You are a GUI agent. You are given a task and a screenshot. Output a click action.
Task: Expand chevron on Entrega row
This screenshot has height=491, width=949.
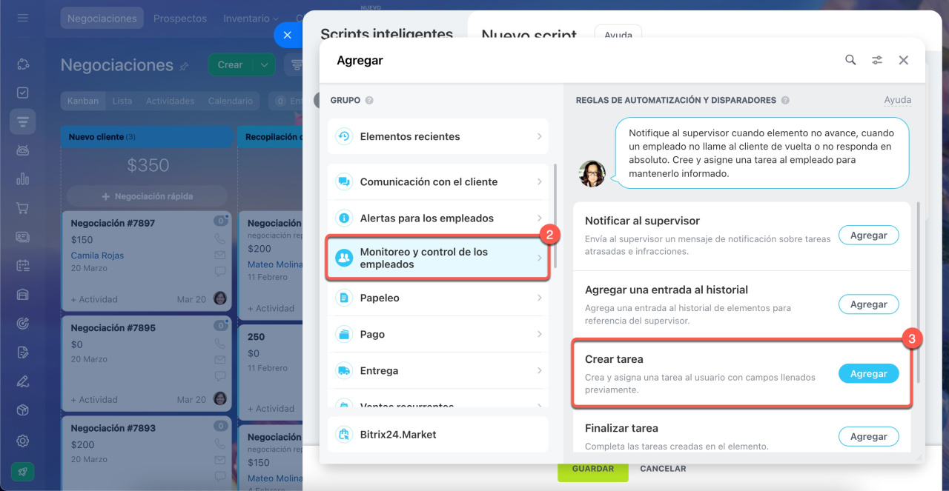point(539,370)
